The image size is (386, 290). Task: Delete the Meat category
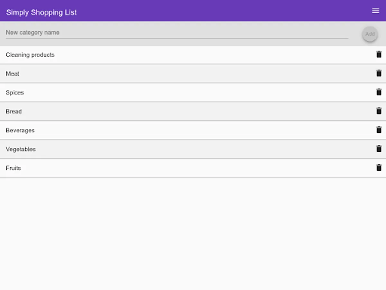coord(379,73)
